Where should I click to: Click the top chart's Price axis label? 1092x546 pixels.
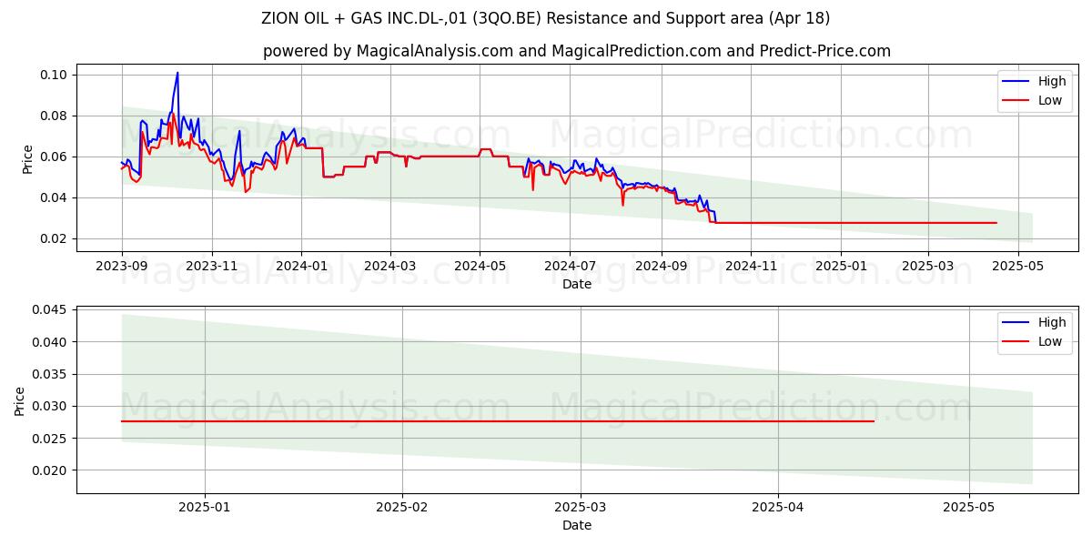(x=28, y=158)
